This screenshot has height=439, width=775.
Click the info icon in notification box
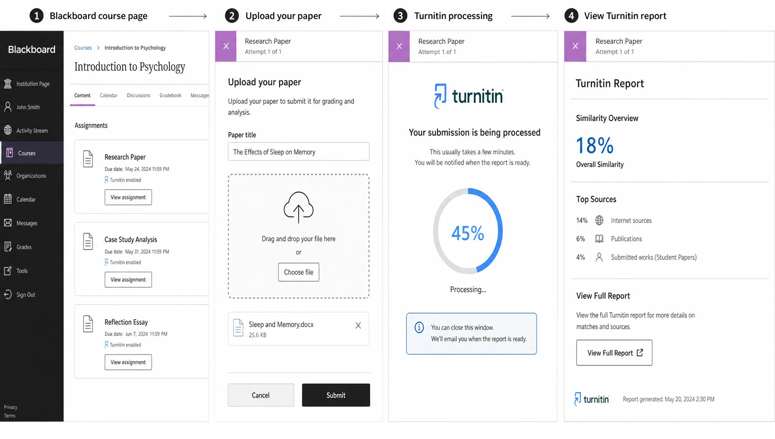tap(419, 327)
